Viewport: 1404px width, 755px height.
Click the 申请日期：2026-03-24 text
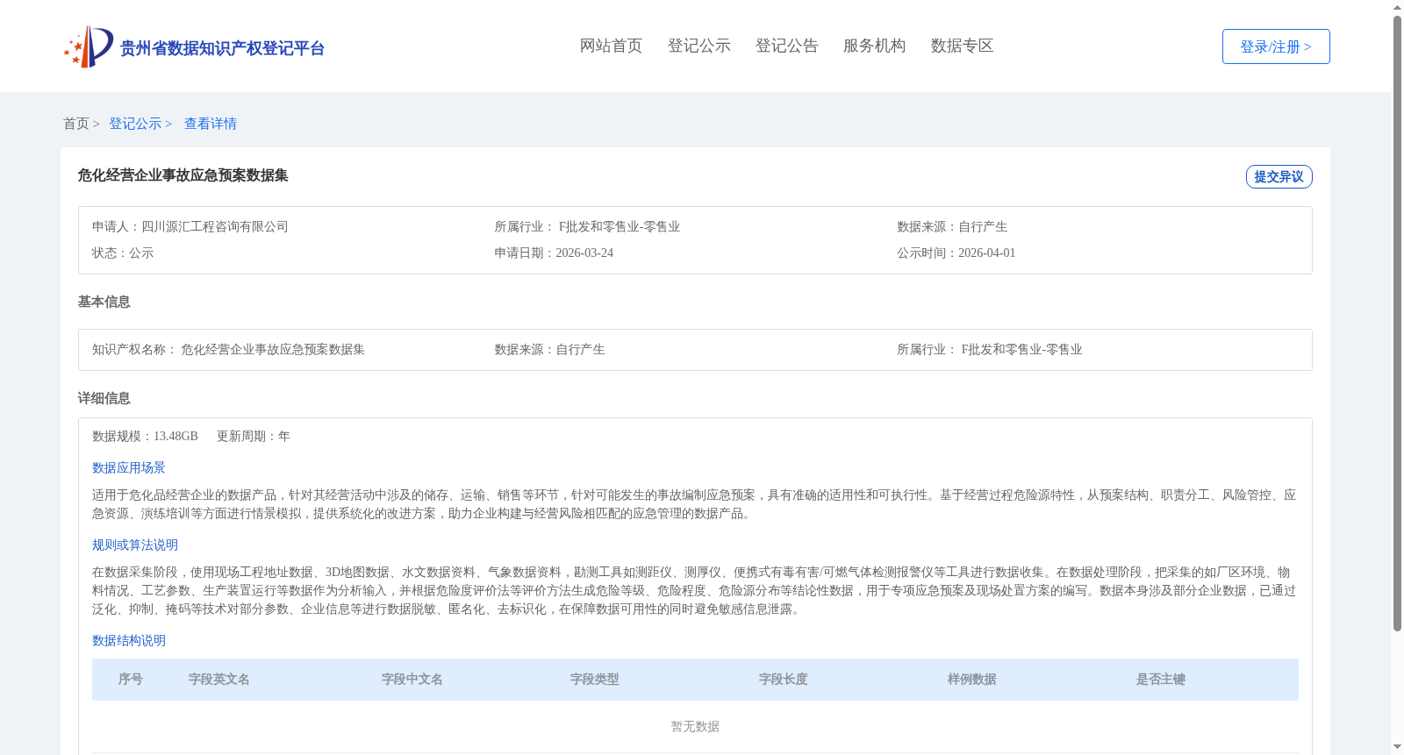[554, 253]
